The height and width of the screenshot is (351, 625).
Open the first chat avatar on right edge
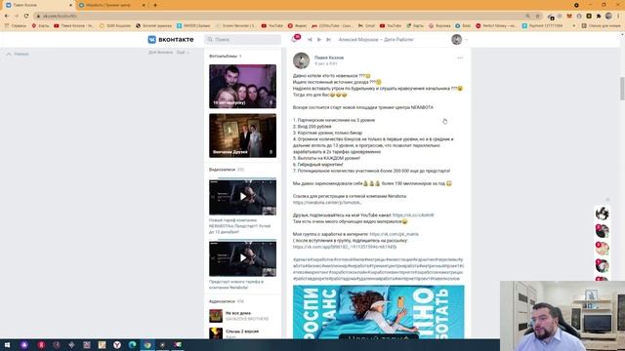tap(602, 214)
